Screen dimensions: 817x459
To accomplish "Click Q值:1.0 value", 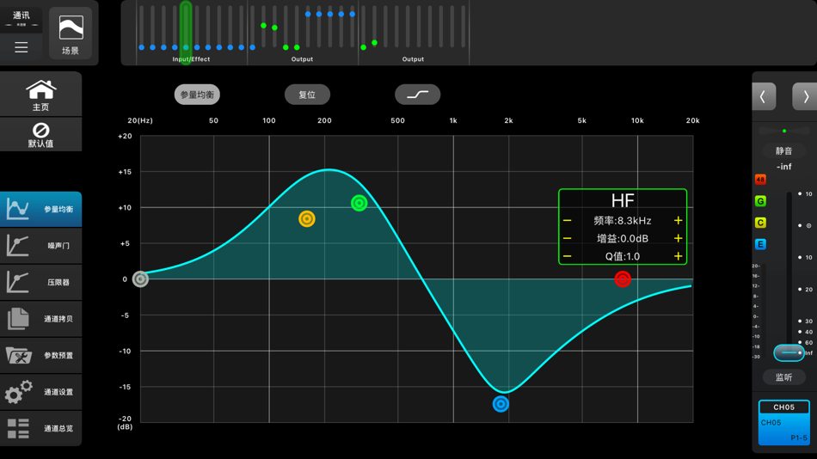I will 623,256.
